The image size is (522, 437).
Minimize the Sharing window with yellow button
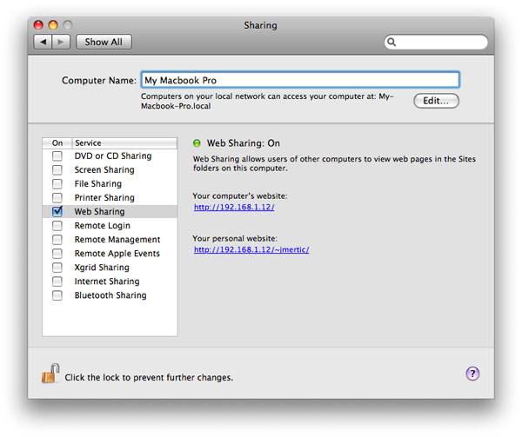53,25
